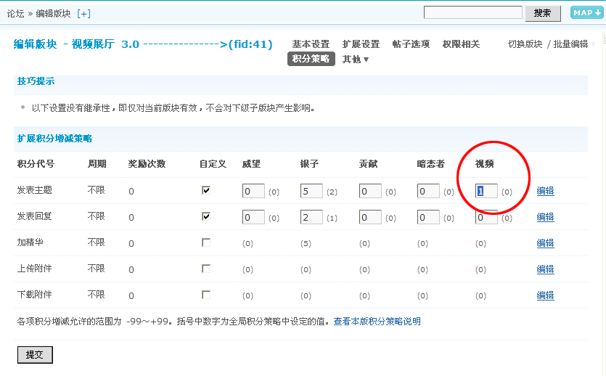
Task: Click the 技巧提示 heading
Action: (36, 81)
